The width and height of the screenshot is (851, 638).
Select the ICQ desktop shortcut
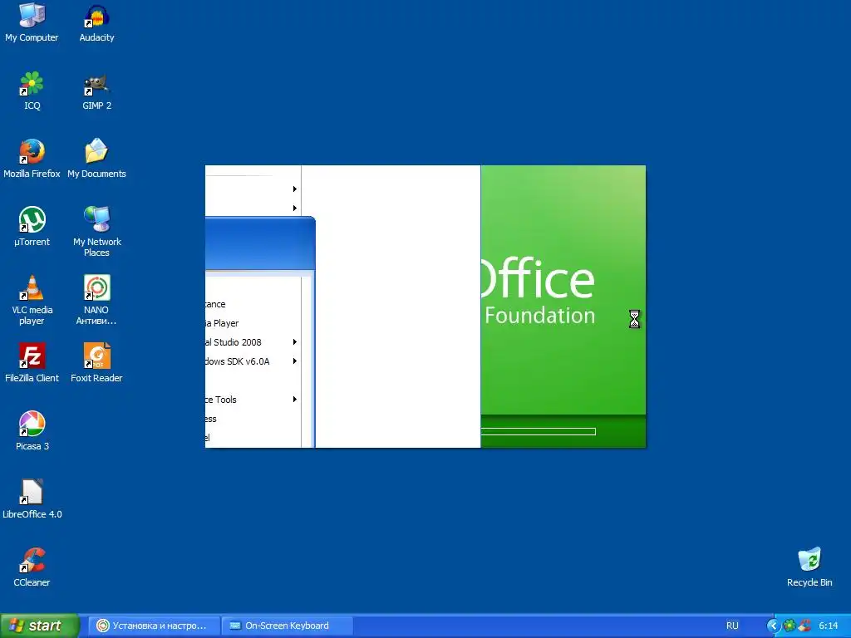tap(32, 91)
